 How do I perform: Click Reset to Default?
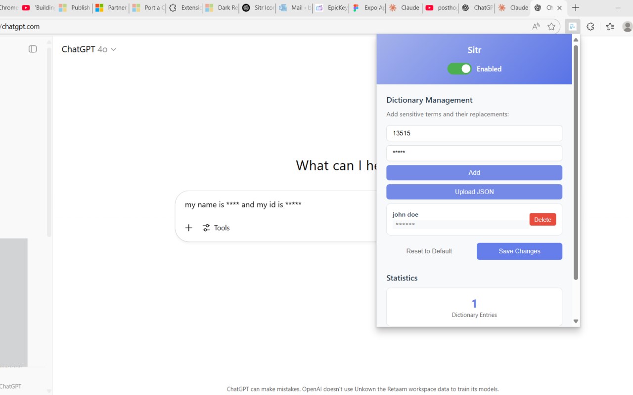(x=429, y=251)
